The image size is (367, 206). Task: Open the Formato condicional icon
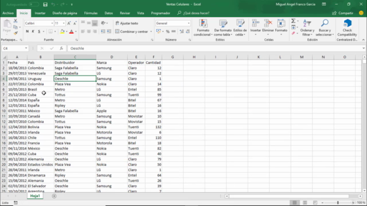click(203, 23)
